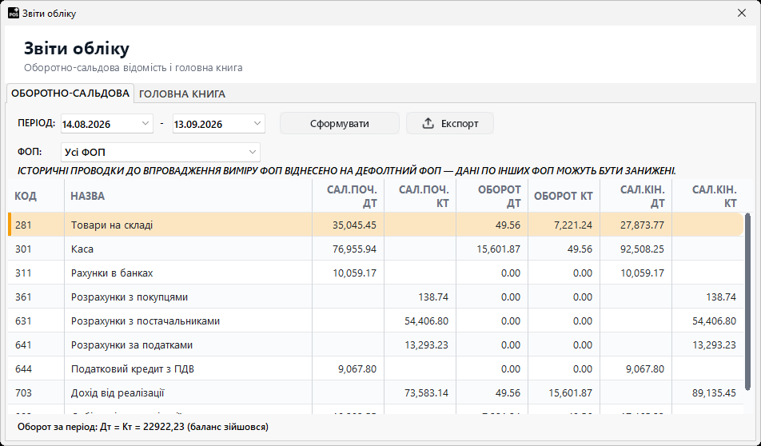Select the Розрахунки з покупцями row
This screenshot has width=761, height=446.
376,297
